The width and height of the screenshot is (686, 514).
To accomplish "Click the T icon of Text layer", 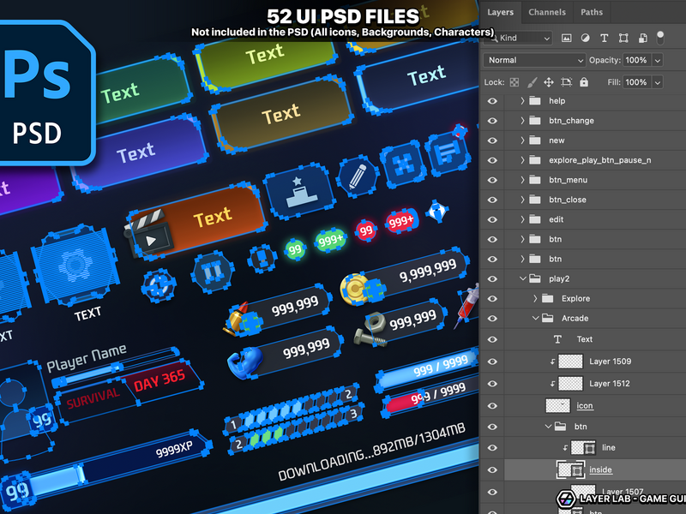I will coord(557,339).
